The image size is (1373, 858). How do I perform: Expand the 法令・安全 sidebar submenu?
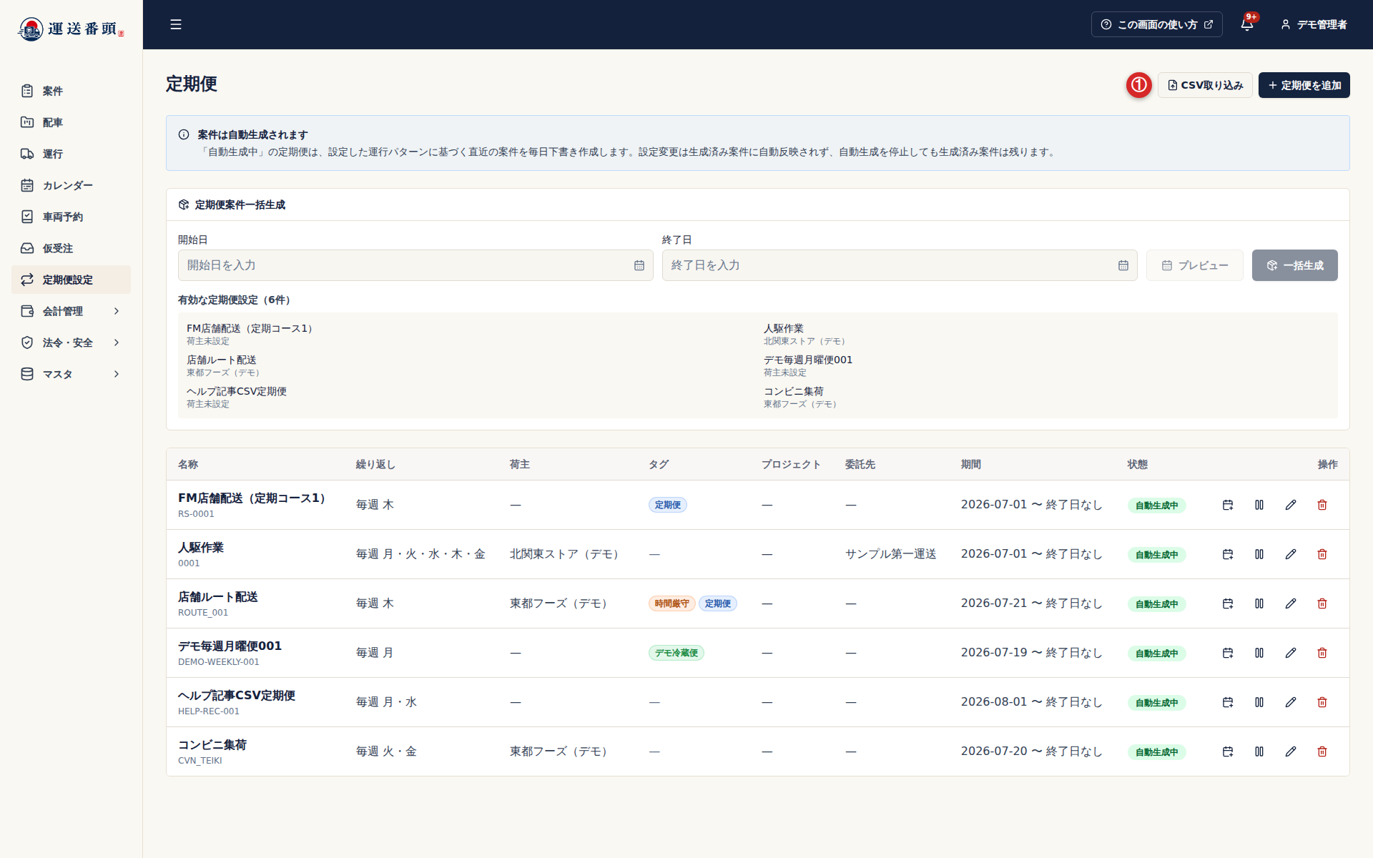click(71, 342)
